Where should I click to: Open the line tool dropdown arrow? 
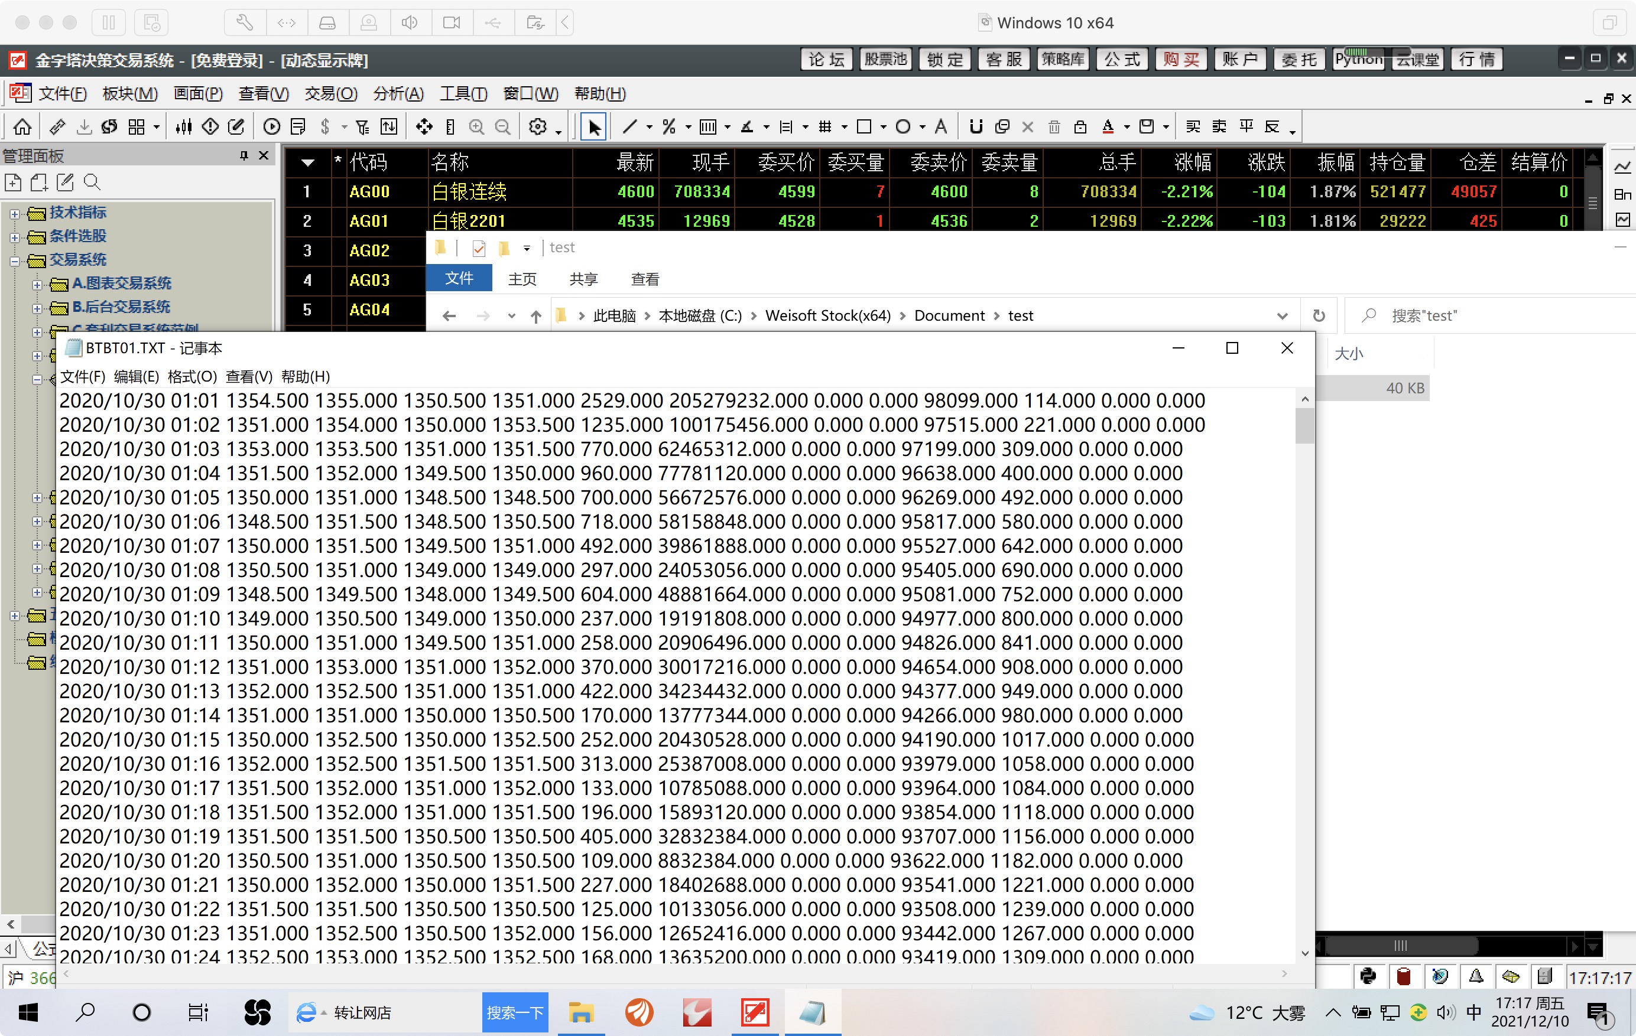point(649,127)
